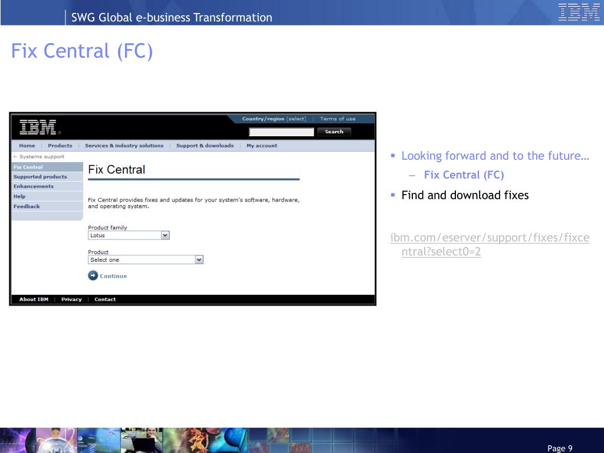The width and height of the screenshot is (604, 453).
Task: Open Support & downloads menu
Action: (205, 146)
